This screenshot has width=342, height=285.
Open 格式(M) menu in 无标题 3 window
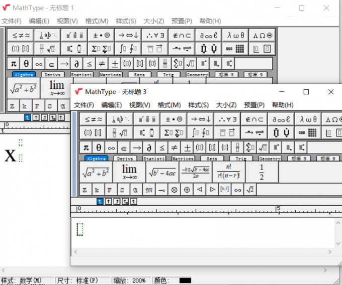(x=169, y=105)
